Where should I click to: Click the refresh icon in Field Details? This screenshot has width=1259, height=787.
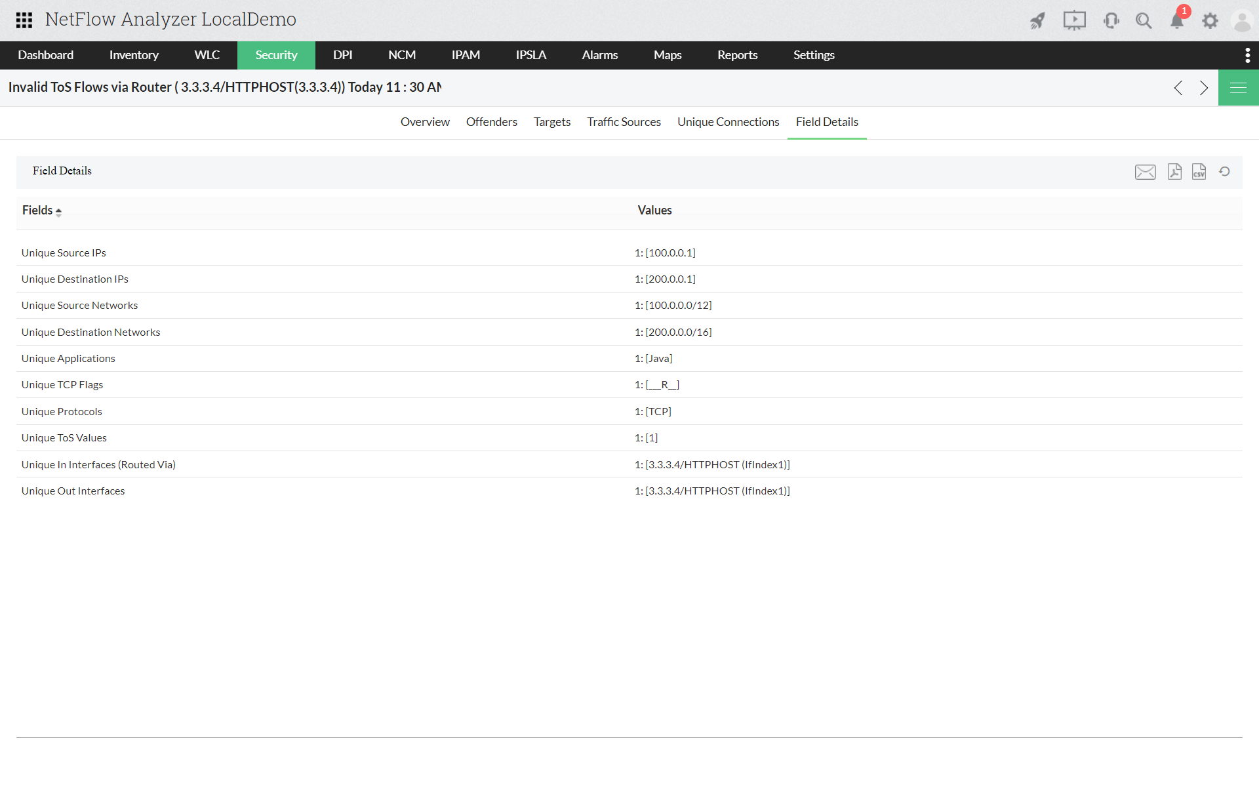coord(1224,171)
